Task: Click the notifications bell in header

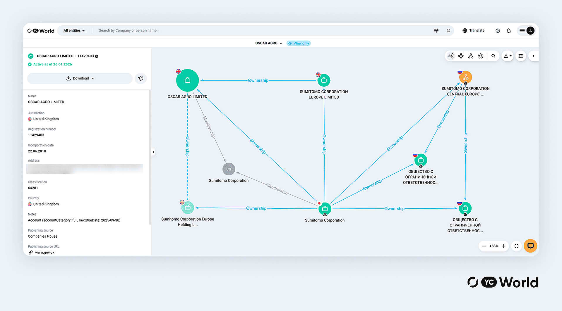Action: 509,31
